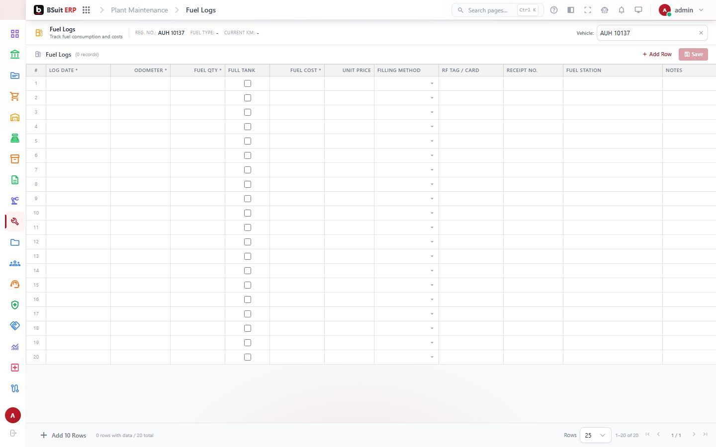Check the Full Tank box in row 16
Screen dimensions: 716x447
[248, 299]
